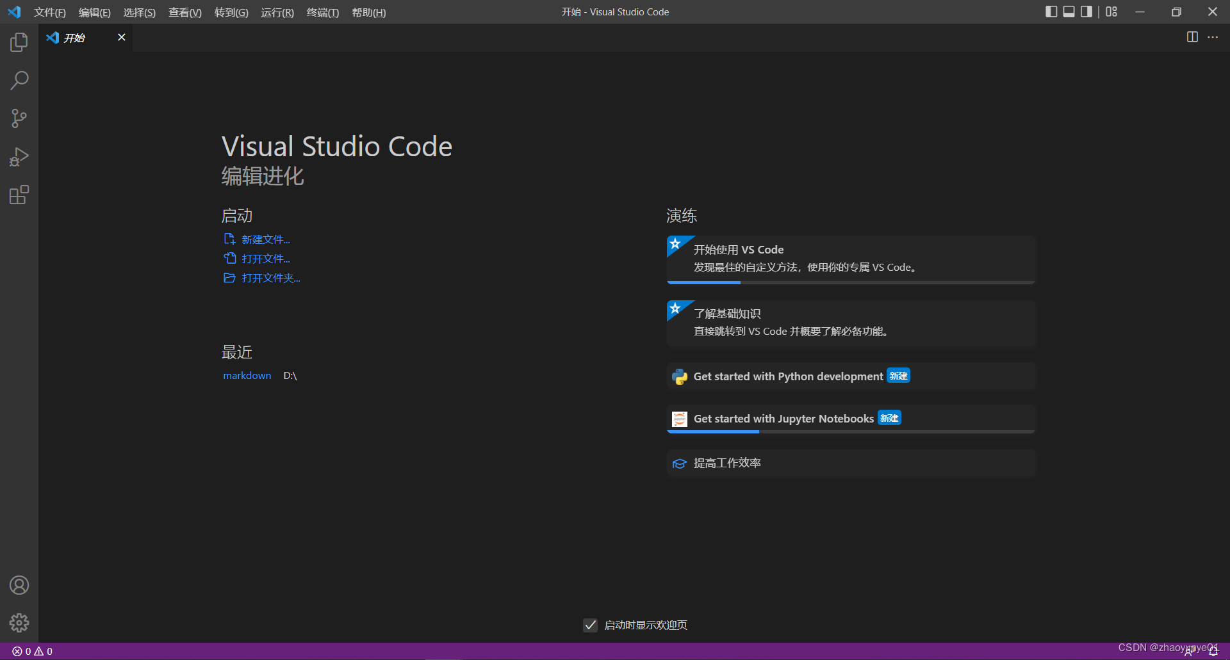Open the Search view in activity bar
This screenshot has width=1230, height=660.
pos(19,81)
